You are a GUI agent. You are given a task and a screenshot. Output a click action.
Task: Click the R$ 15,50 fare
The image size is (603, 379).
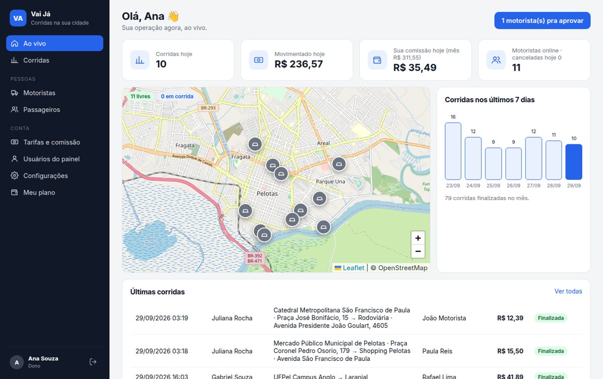point(510,351)
